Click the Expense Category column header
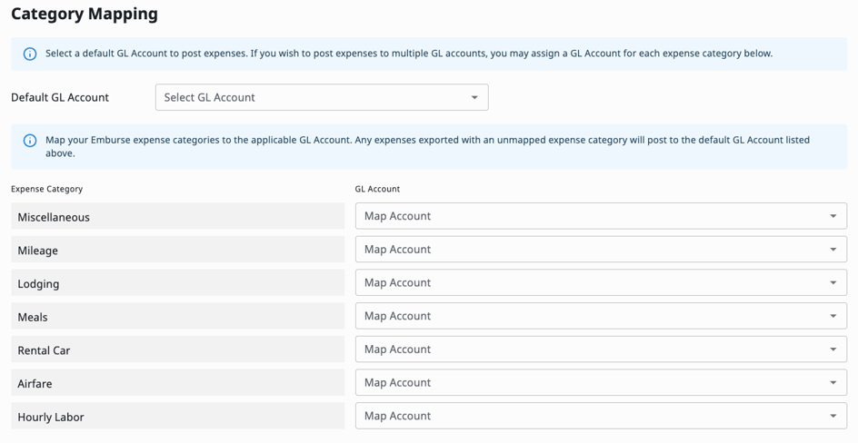858x443 pixels. tap(46, 189)
